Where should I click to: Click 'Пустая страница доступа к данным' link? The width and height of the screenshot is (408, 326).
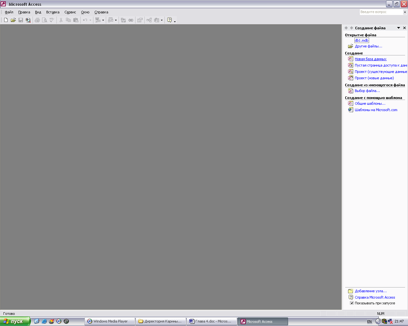pyautogui.click(x=381, y=65)
